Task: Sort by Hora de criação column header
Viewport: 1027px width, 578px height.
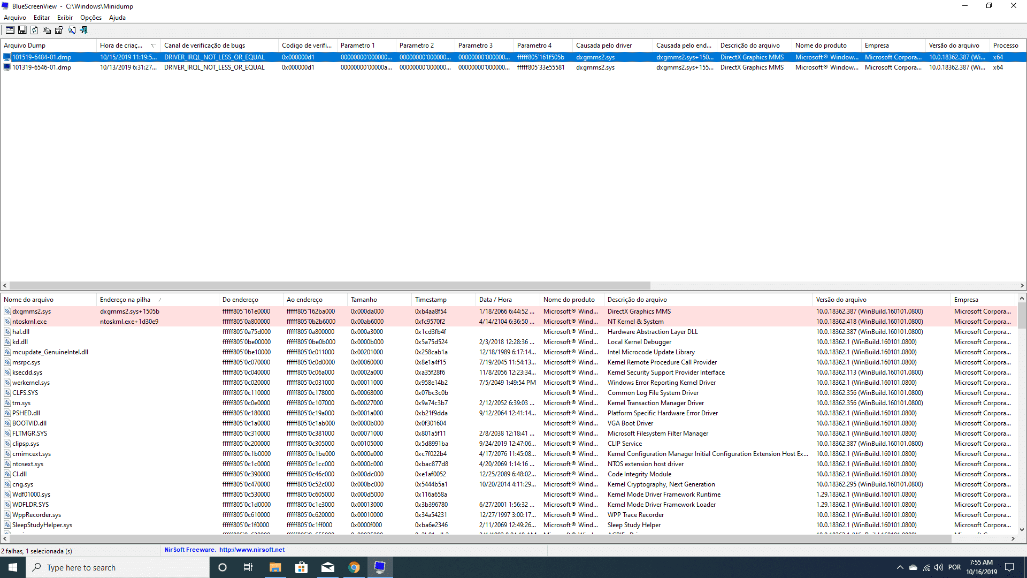Action: pos(128,45)
